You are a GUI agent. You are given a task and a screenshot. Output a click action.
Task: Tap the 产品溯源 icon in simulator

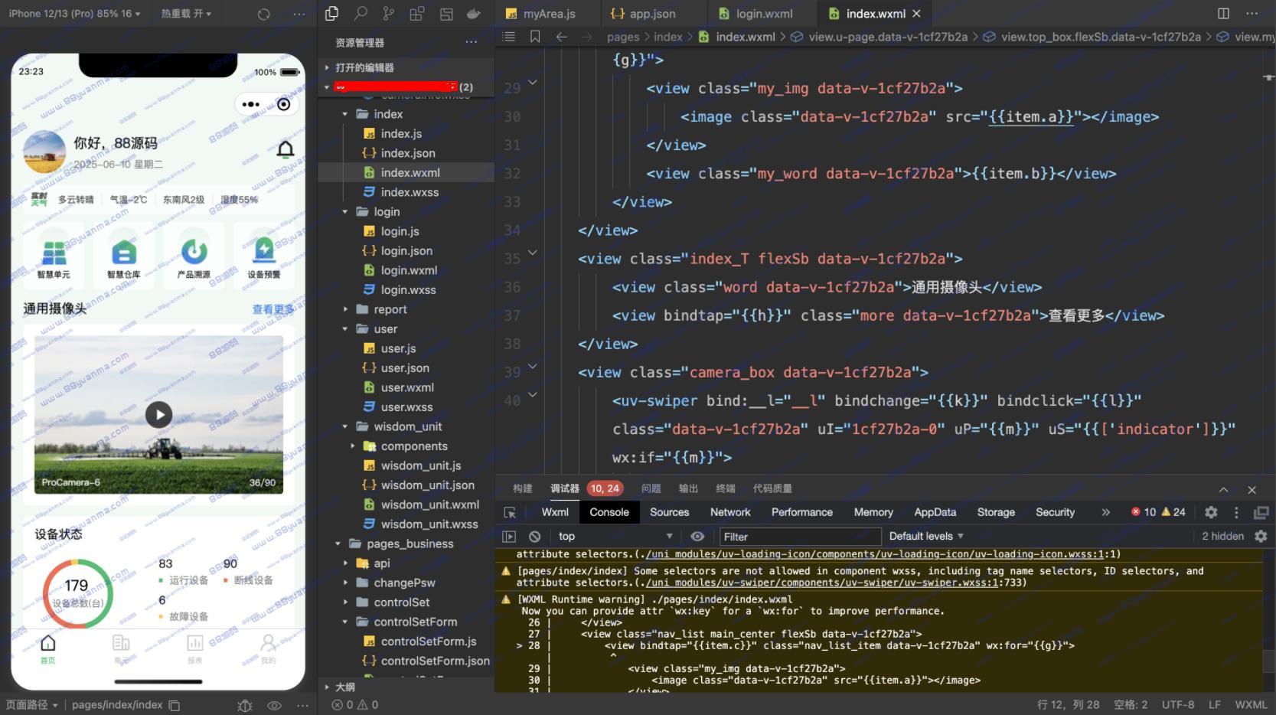(x=194, y=251)
